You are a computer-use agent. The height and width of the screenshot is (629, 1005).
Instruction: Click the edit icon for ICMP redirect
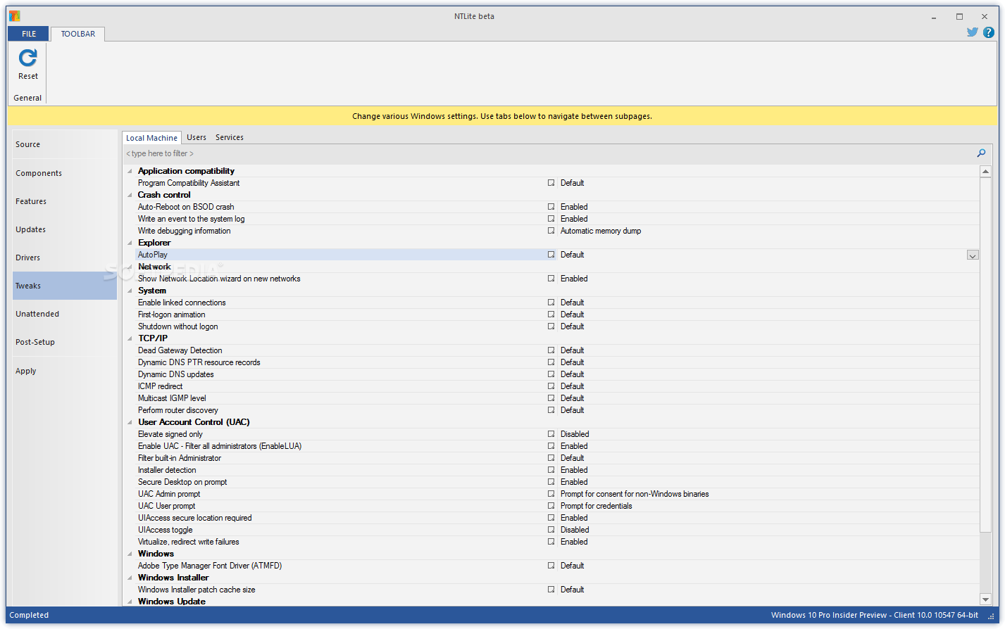tap(551, 386)
